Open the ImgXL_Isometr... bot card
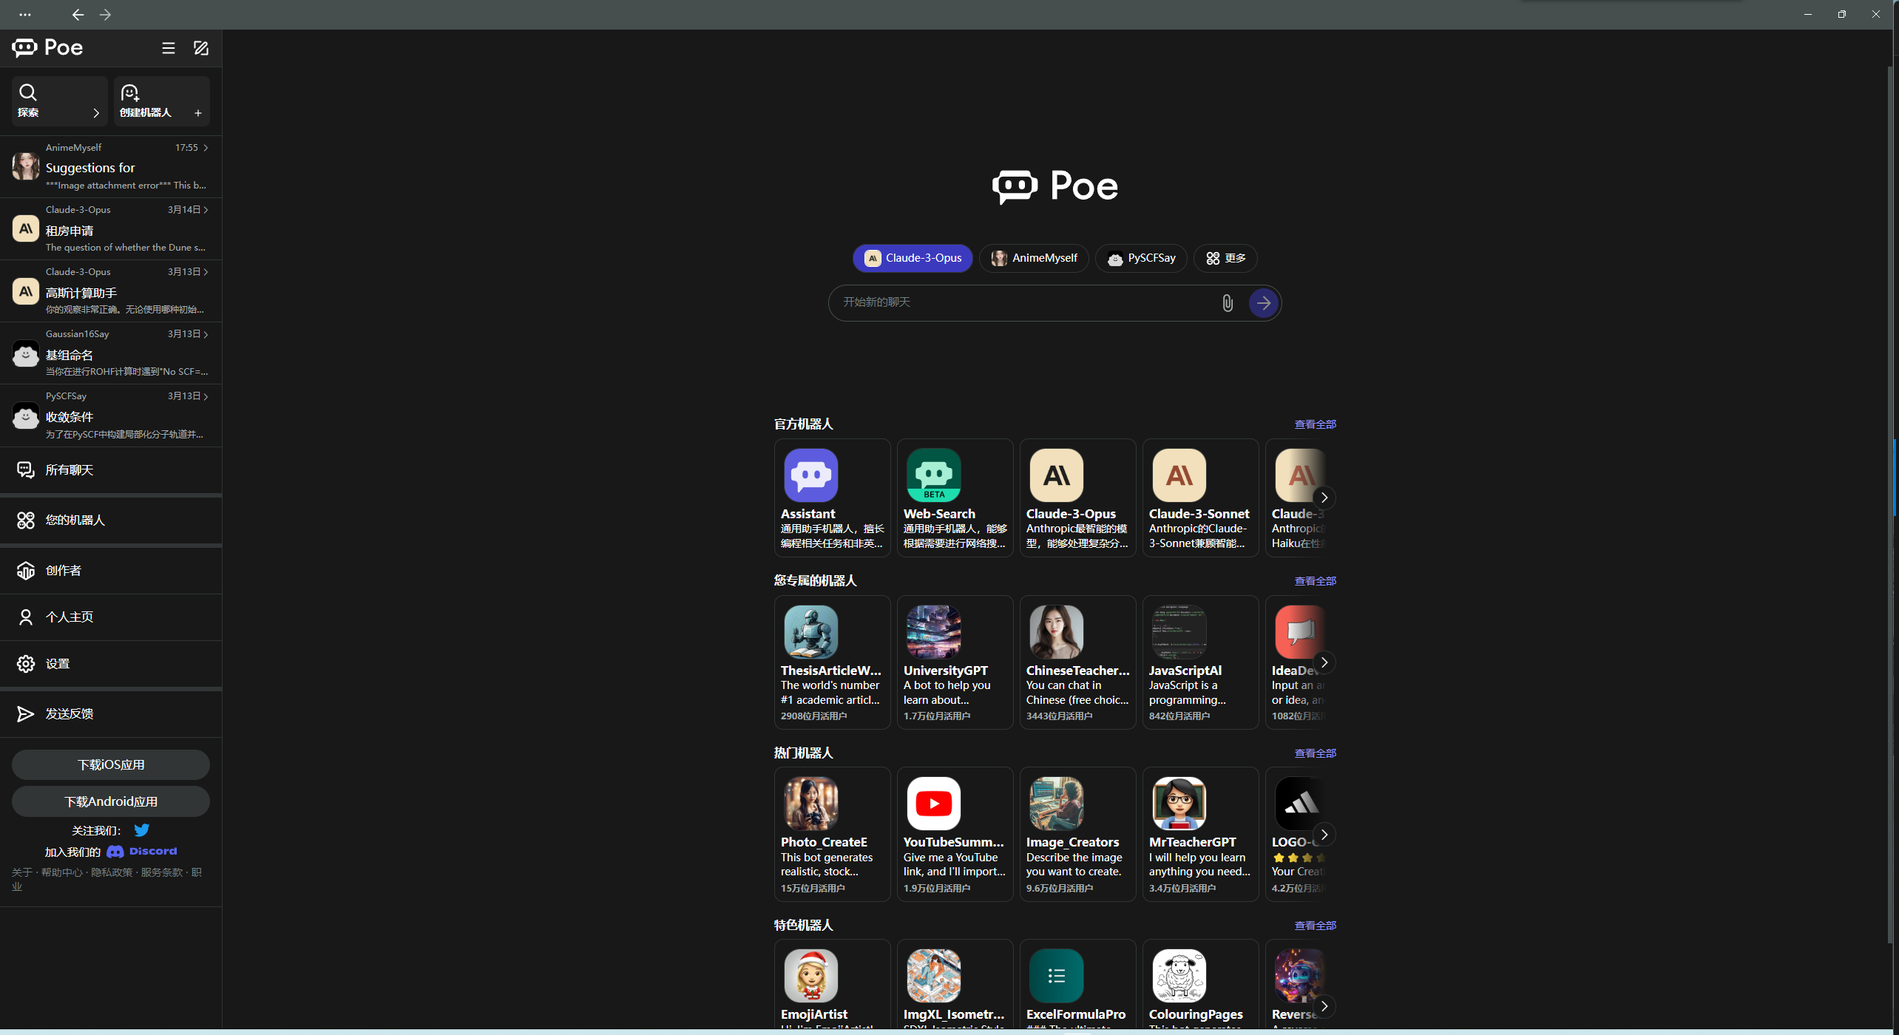 click(955, 985)
